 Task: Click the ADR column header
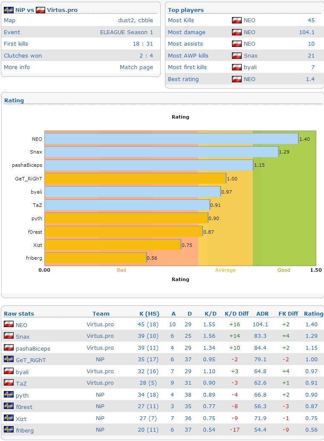click(263, 313)
